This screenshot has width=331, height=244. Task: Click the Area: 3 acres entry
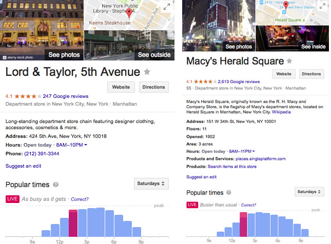point(200,144)
